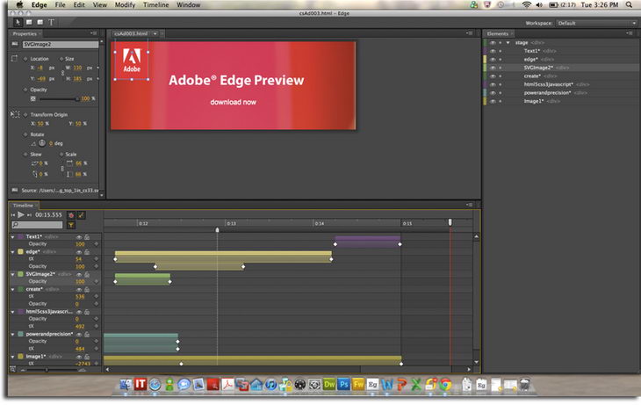
Task: Add keyframe for edge tX in timeline
Action: pyautogui.click(x=97, y=259)
